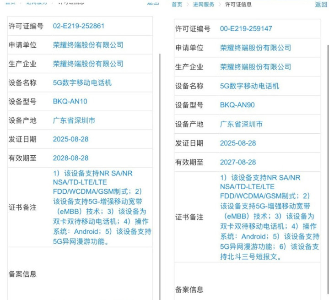The image size is (329, 300).
Task: Click 设备型号 label in left panel
Action: pyautogui.click(x=22, y=102)
